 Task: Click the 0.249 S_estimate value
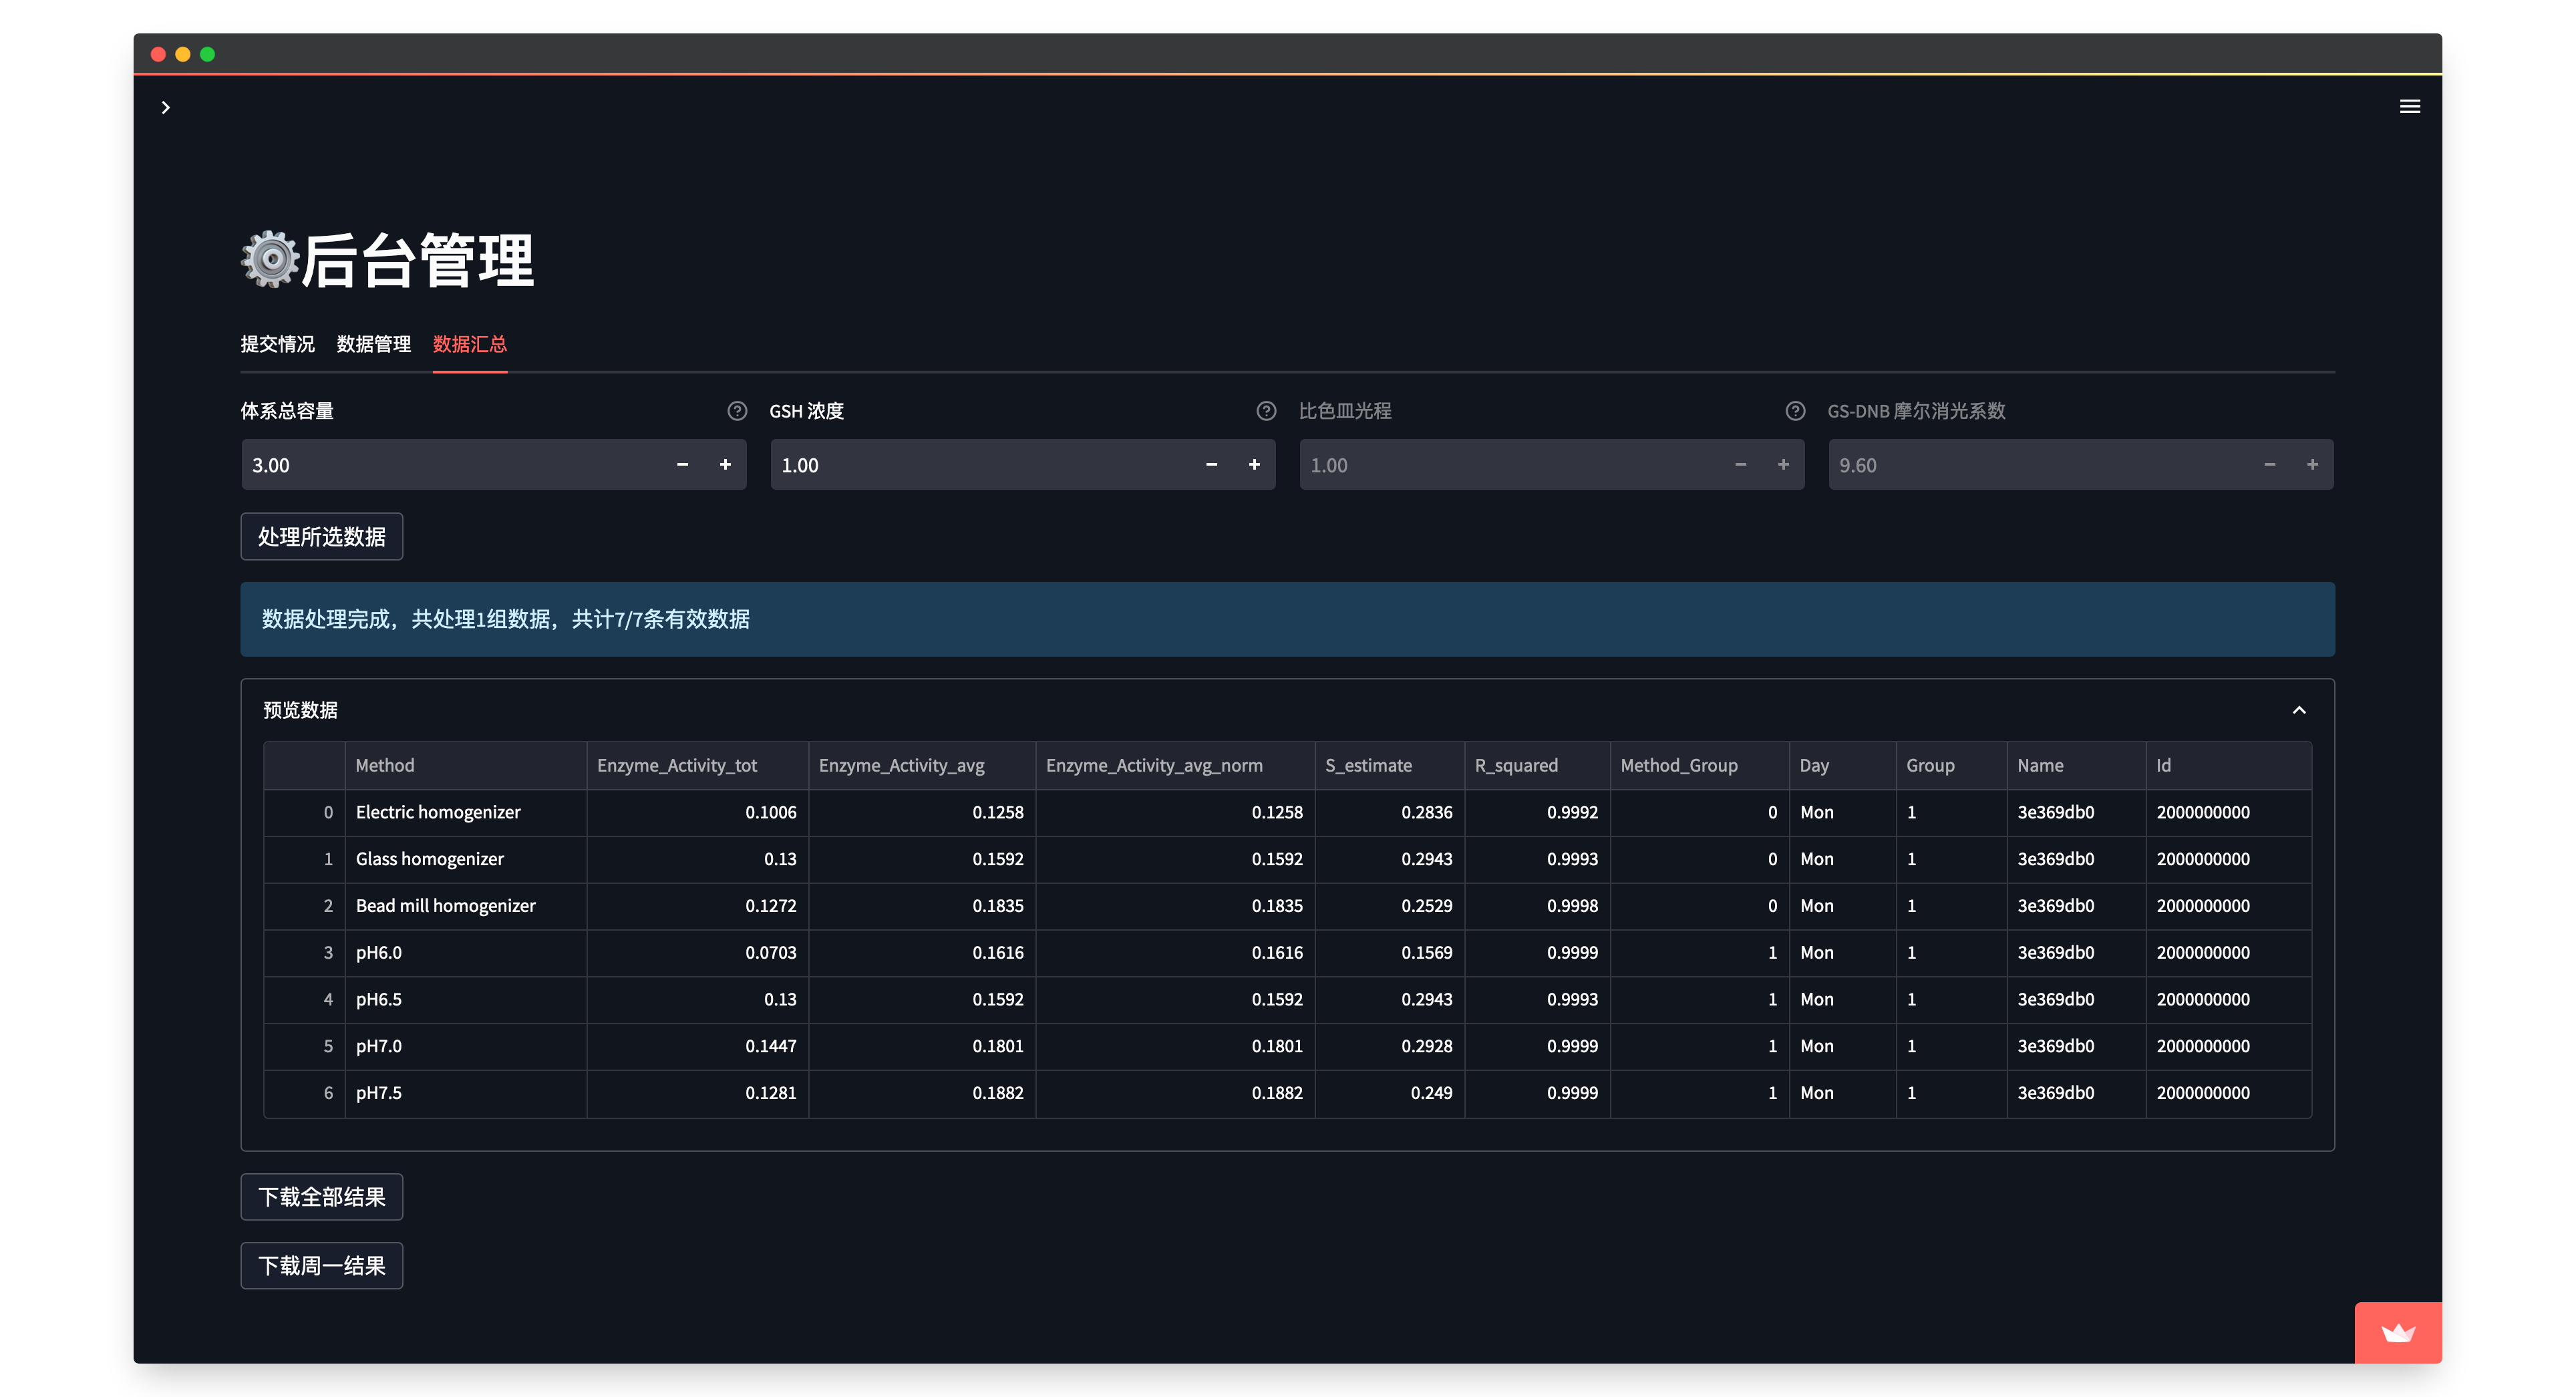tap(1389, 1094)
